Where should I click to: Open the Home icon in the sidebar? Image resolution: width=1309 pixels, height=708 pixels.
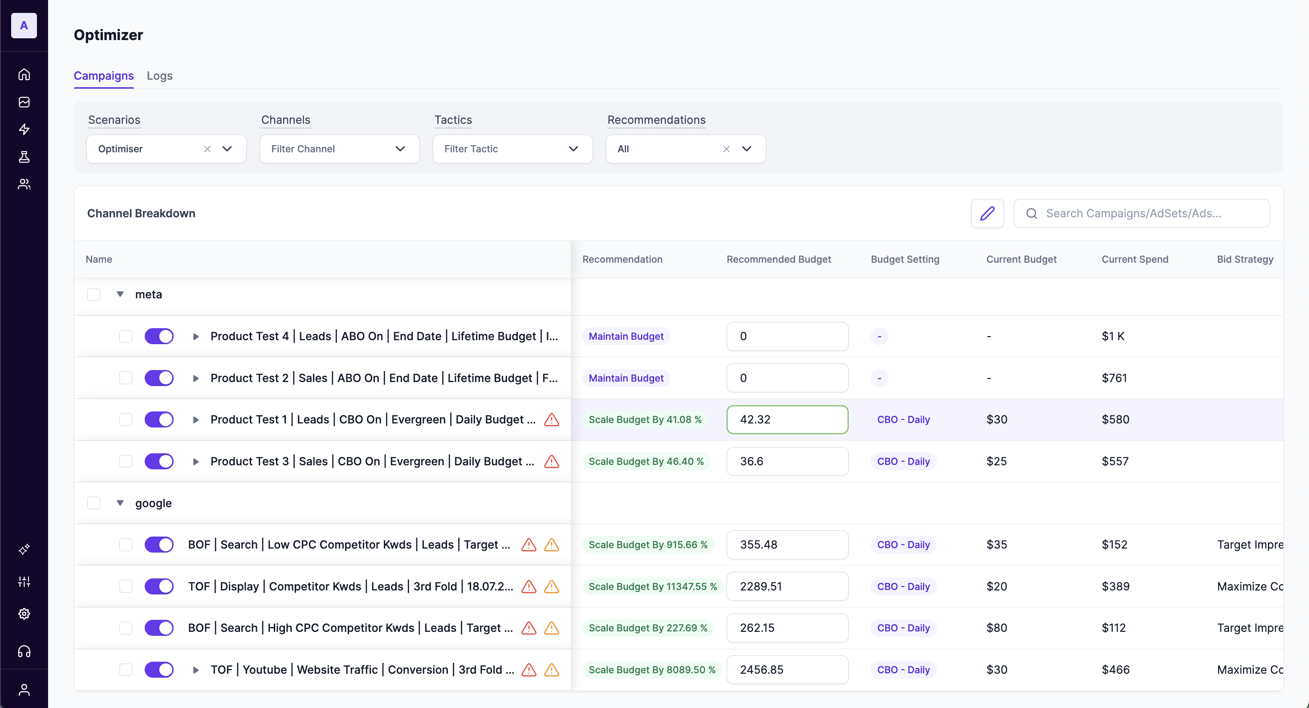(x=24, y=74)
